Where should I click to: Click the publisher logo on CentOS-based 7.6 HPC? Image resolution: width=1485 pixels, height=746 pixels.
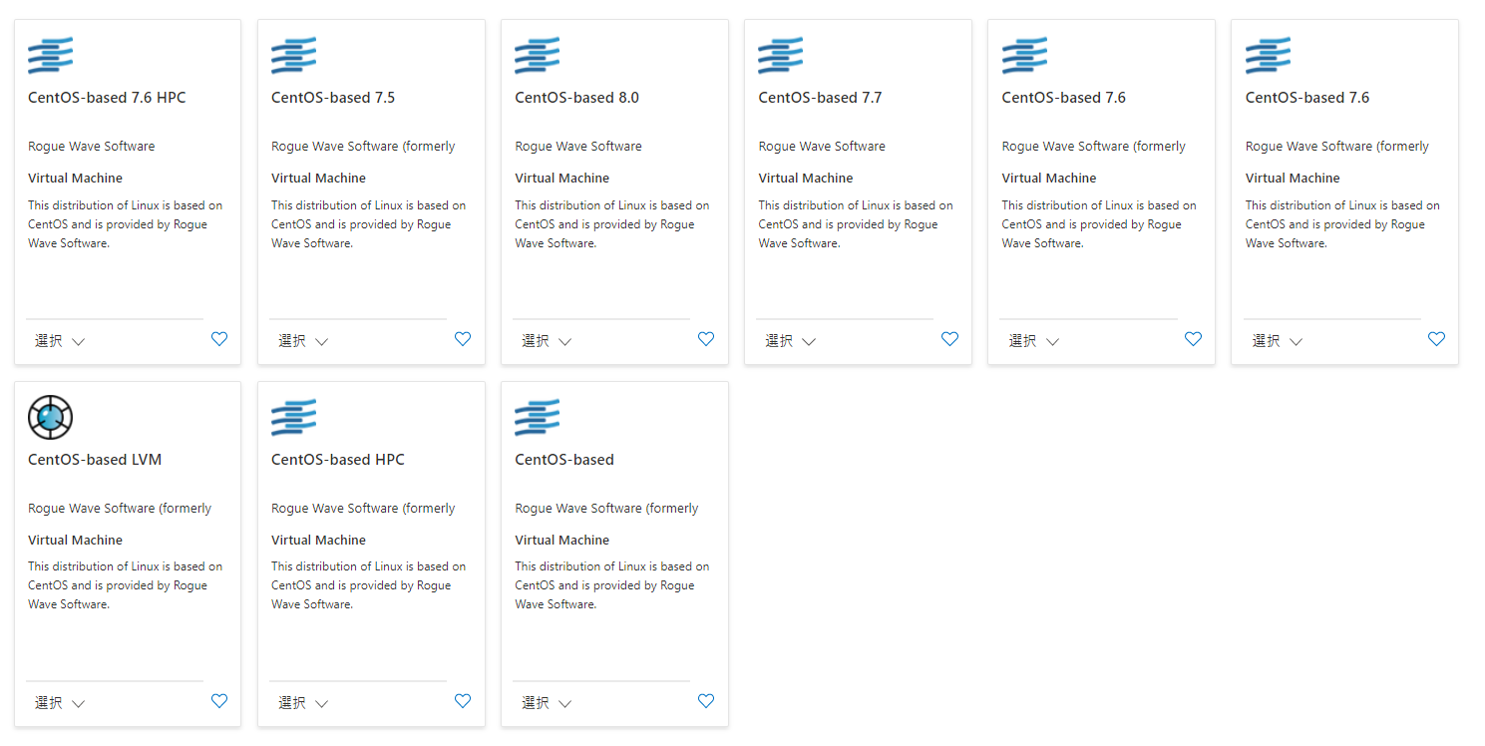coord(50,55)
